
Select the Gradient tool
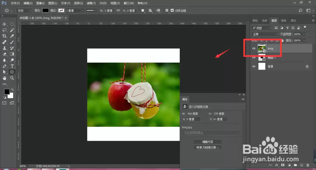coord(12,54)
